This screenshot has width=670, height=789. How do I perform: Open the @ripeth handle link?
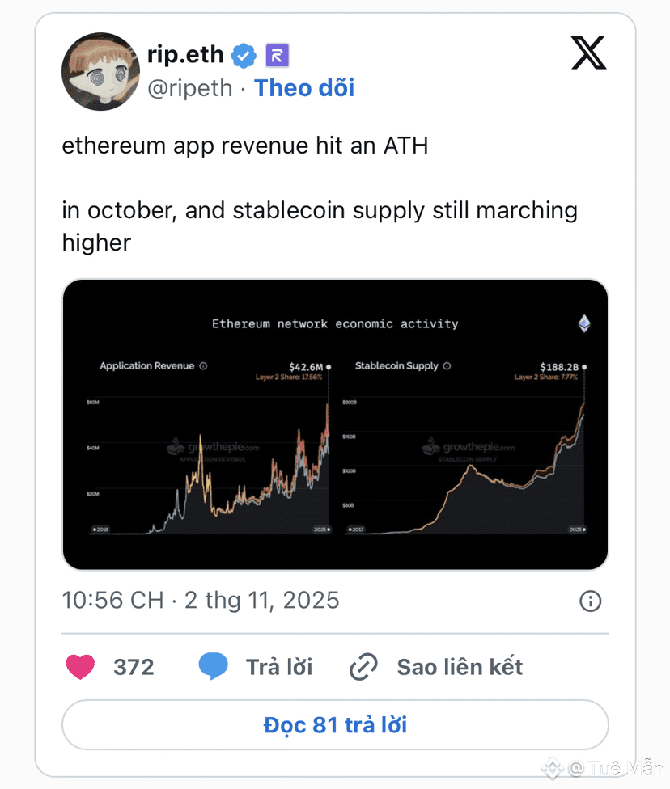tap(191, 88)
